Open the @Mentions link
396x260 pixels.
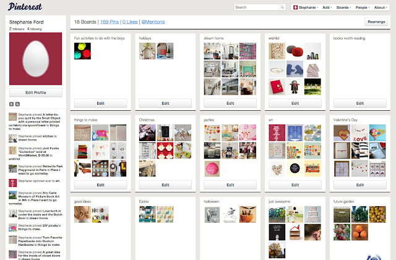point(153,22)
